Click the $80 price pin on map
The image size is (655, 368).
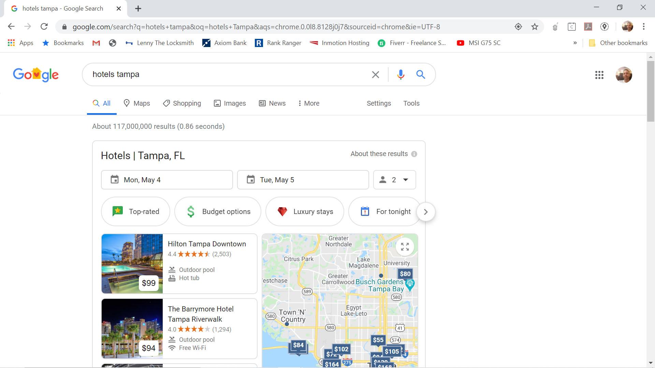[405, 274]
